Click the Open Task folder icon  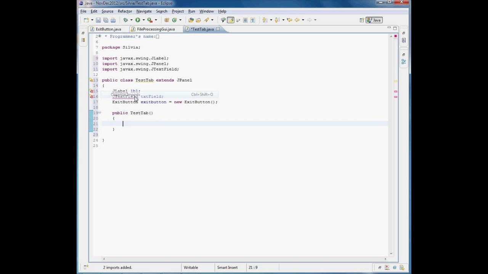coord(198,20)
